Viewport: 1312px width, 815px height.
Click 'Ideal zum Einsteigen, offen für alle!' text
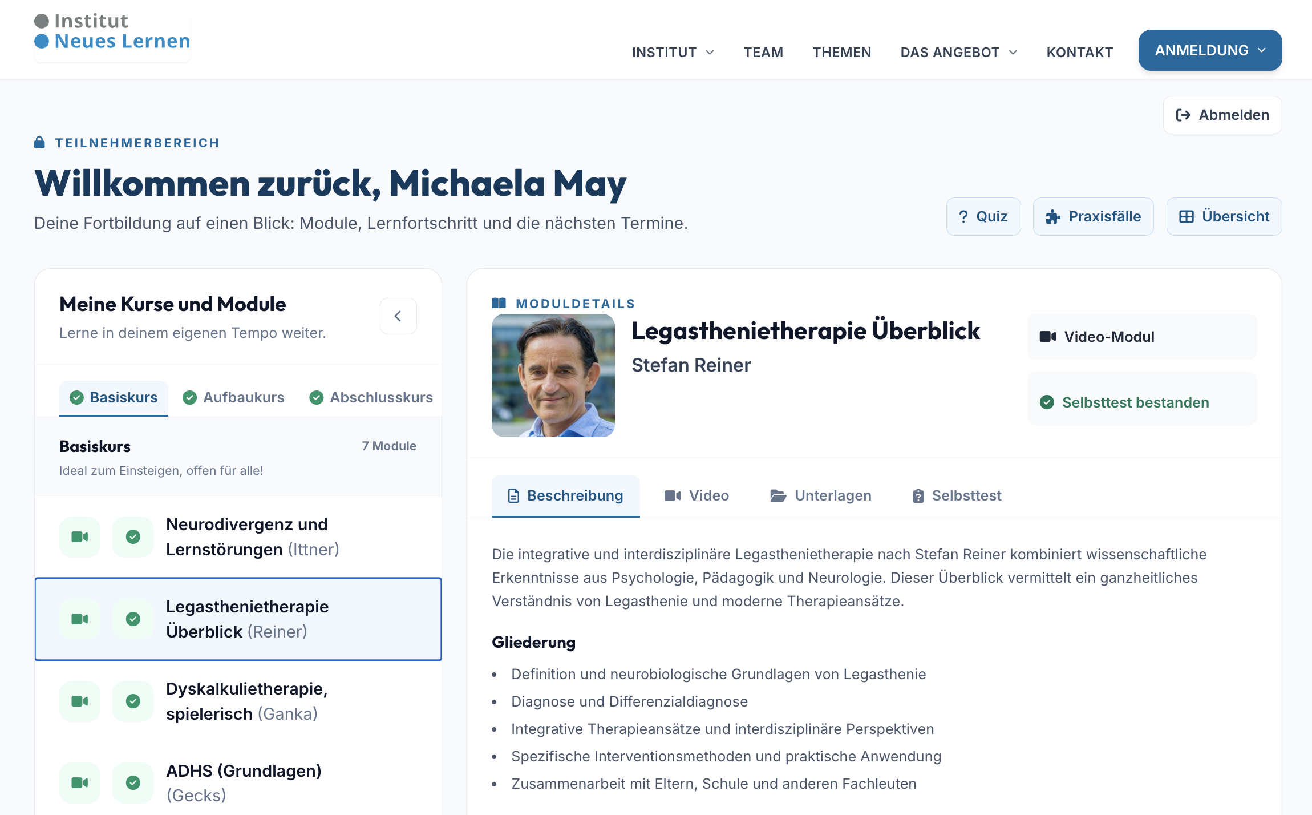pyautogui.click(x=161, y=471)
